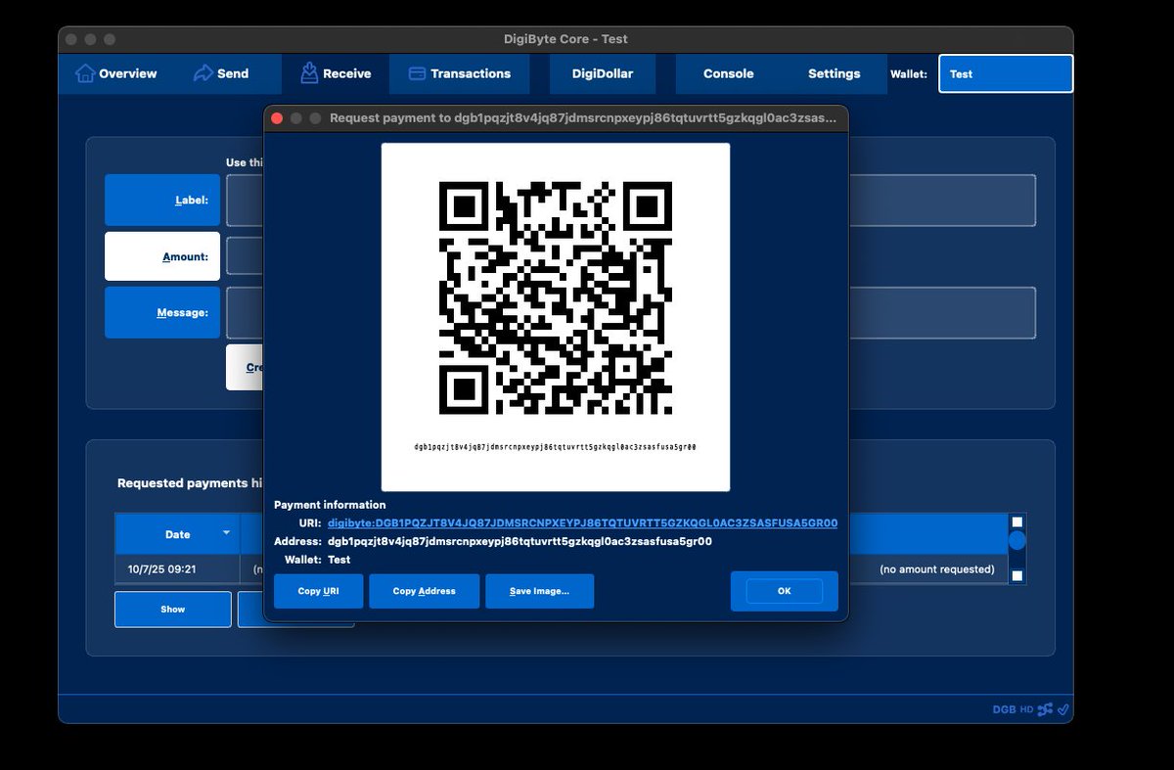
Task: Click the HD wallet indicator in status bar
Action: pos(1026,709)
